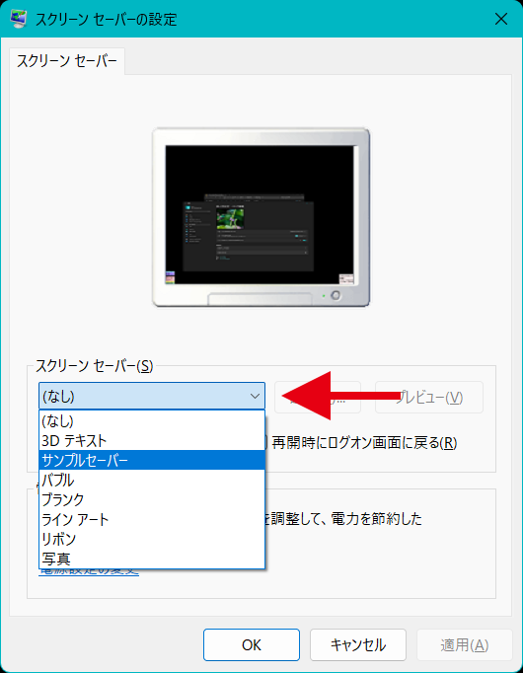This screenshot has height=673, width=523.
Task: Close the screen saver settings dialog
Action: tap(501, 20)
